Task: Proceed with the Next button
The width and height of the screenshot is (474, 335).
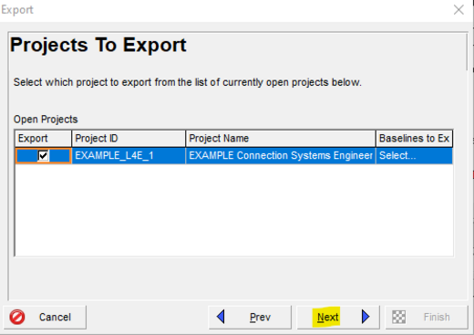Action: (x=338, y=317)
